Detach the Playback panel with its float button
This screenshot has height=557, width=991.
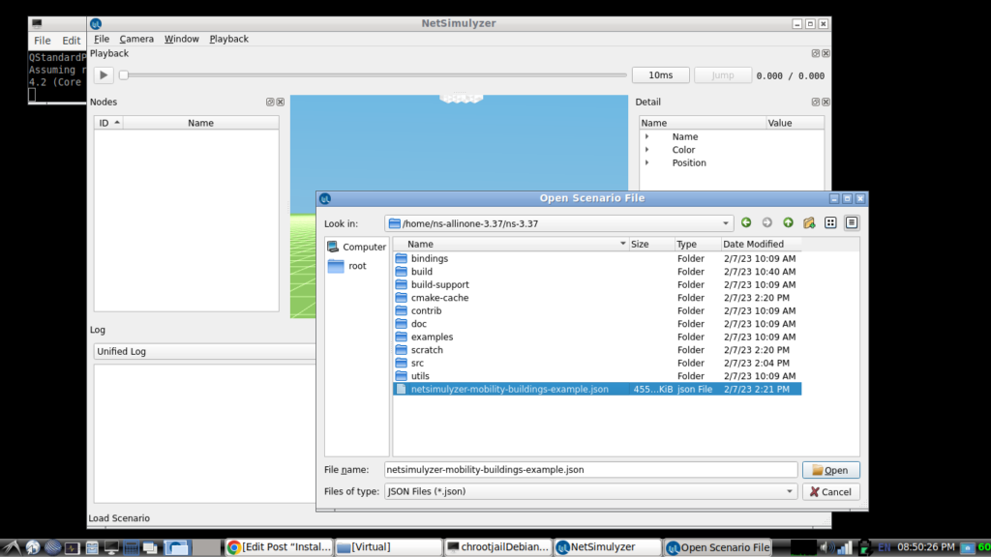816,53
